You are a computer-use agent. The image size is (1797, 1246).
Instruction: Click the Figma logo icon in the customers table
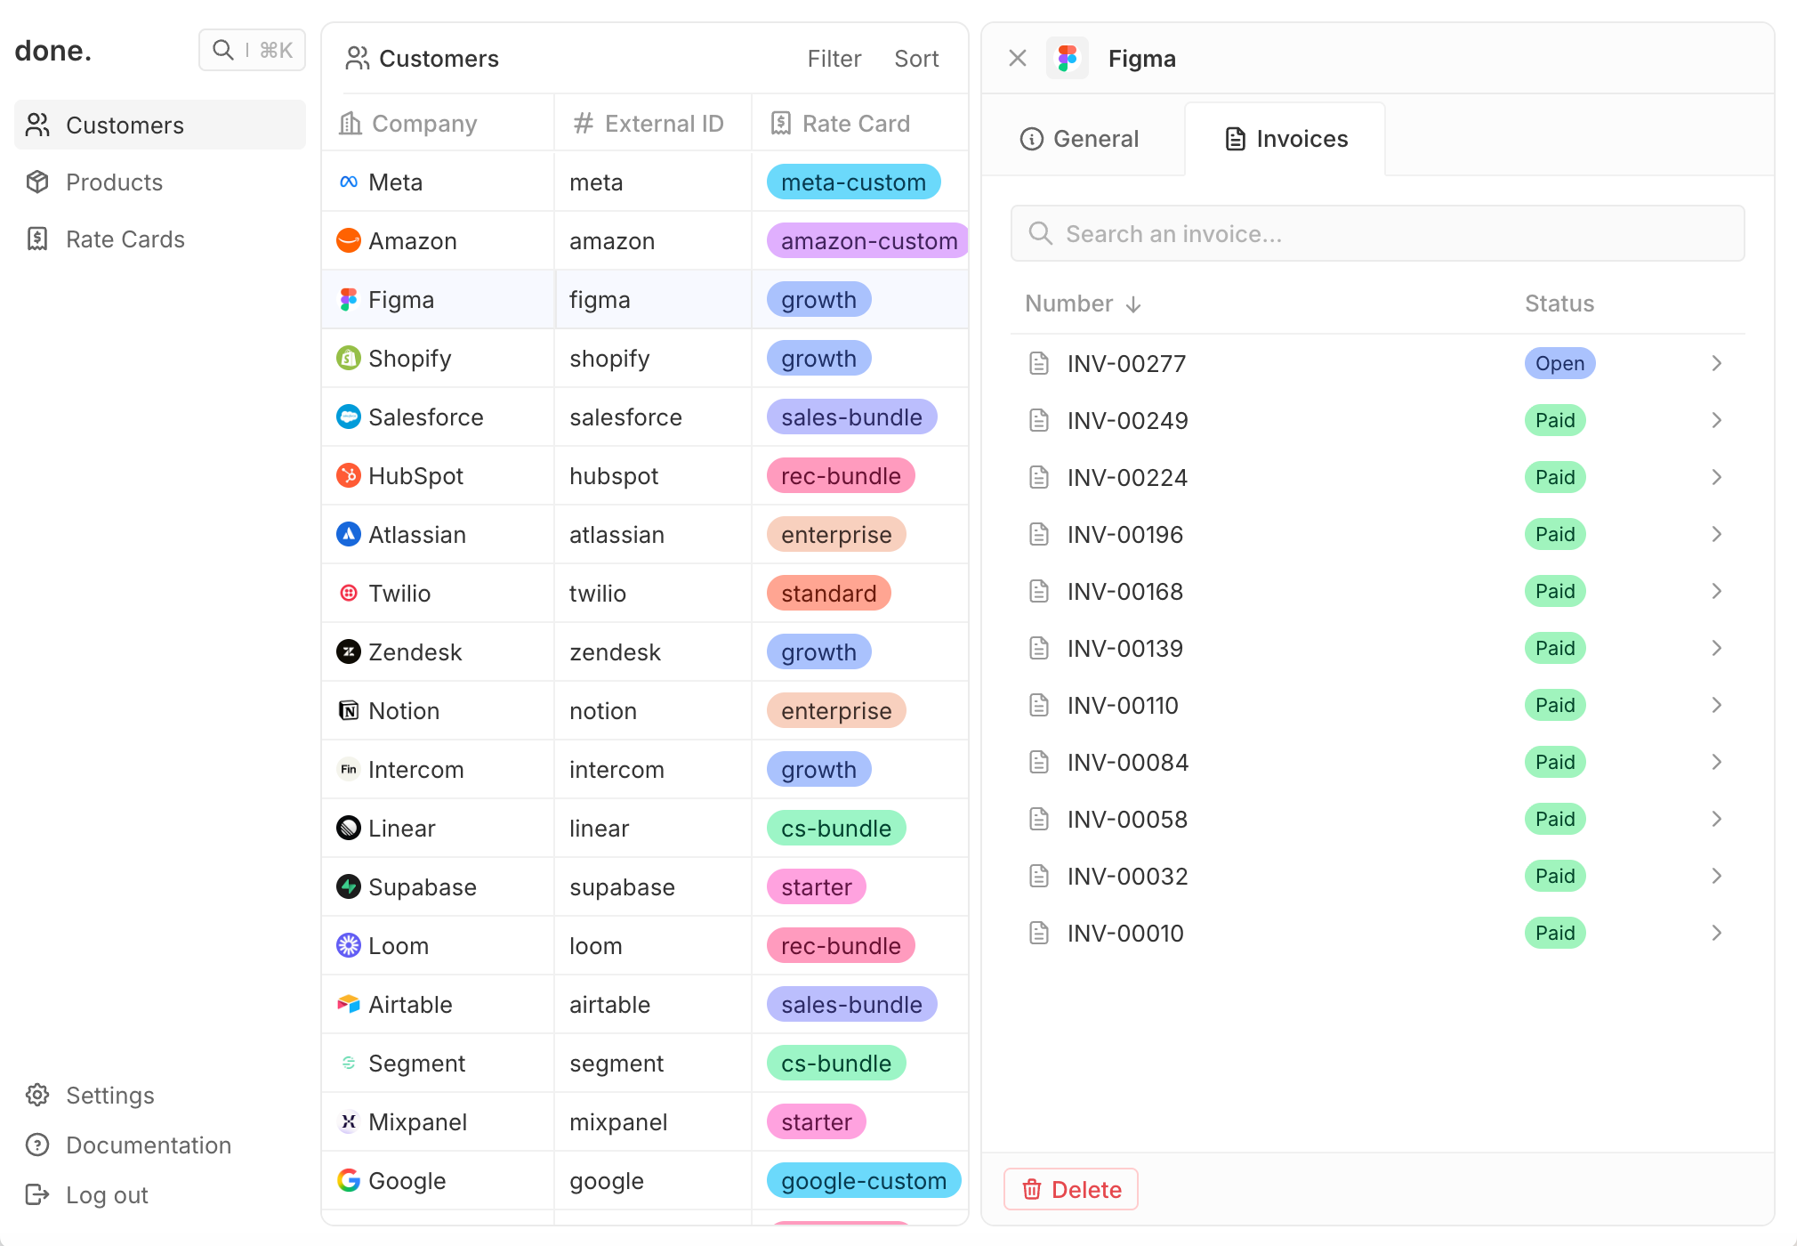(x=349, y=299)
